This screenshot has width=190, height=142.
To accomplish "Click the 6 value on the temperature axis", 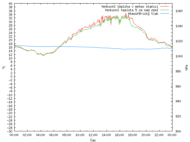I will tap(11, 66).
